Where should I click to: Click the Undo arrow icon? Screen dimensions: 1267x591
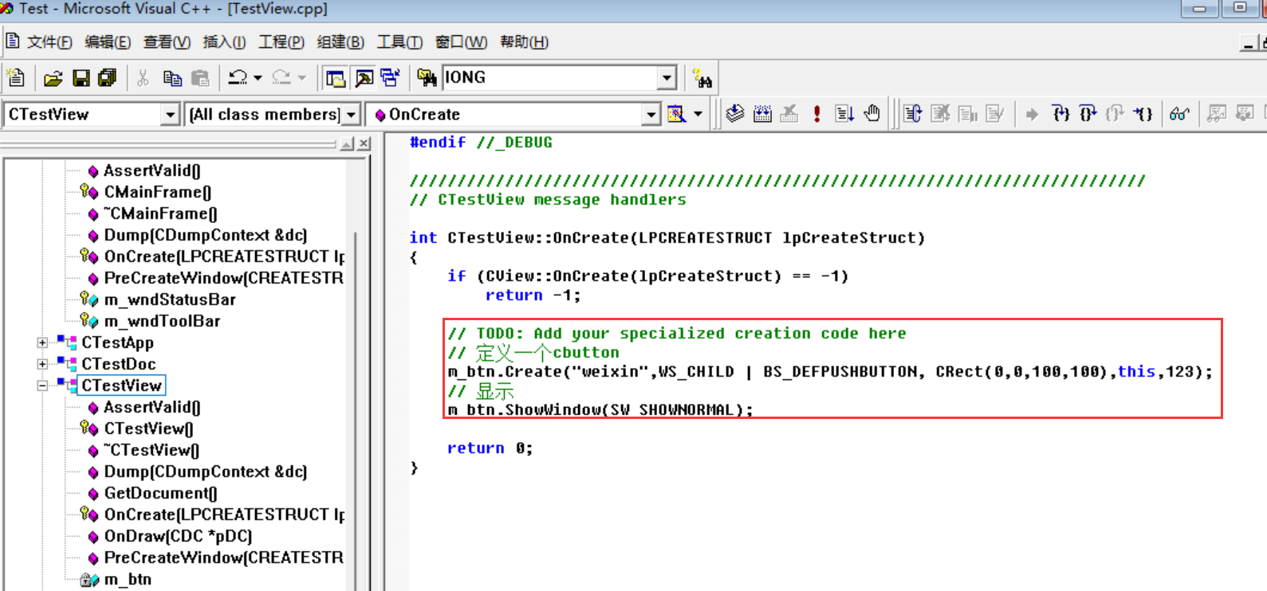pyautogui.click(x=238, y=77)
